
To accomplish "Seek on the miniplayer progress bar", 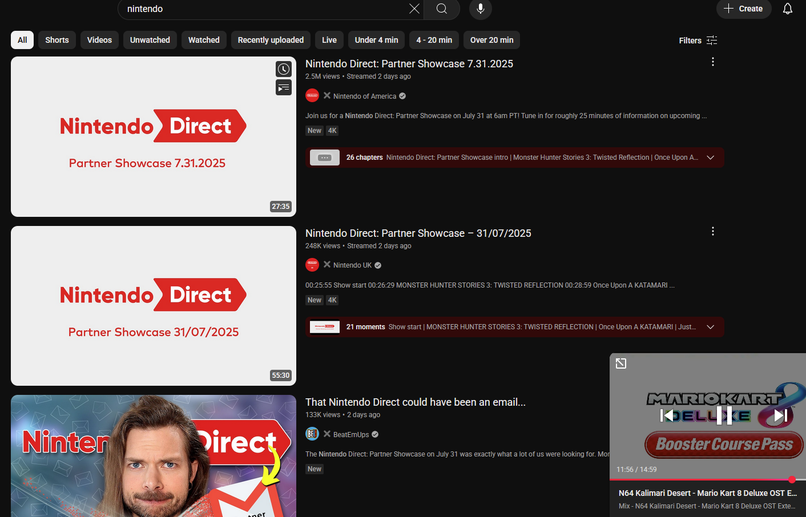I will click(708, 479).
